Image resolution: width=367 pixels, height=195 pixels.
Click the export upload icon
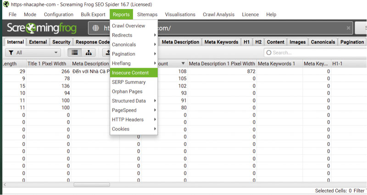(107, 53)
